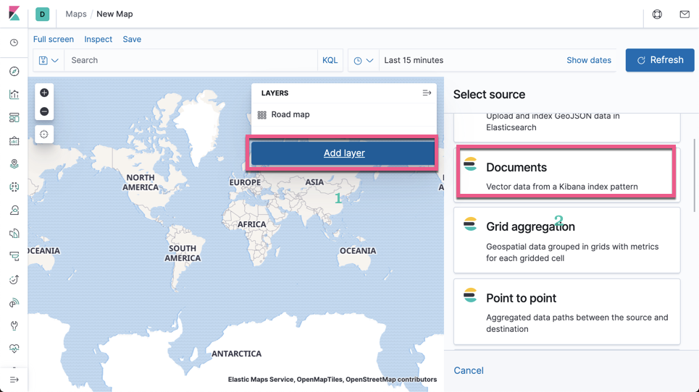Image resolution: width=699 pixels, height=392 pixels.
Task: Zoom in on the map
Action: click(x=44, y=93)
